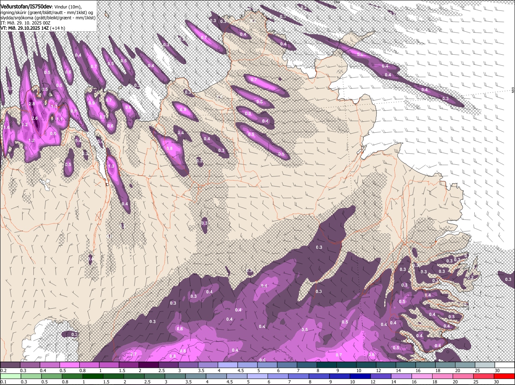Select periwinkle lower legend swatch 5 to 6
The image size is (515, 385).
click(x=257, y=376)
